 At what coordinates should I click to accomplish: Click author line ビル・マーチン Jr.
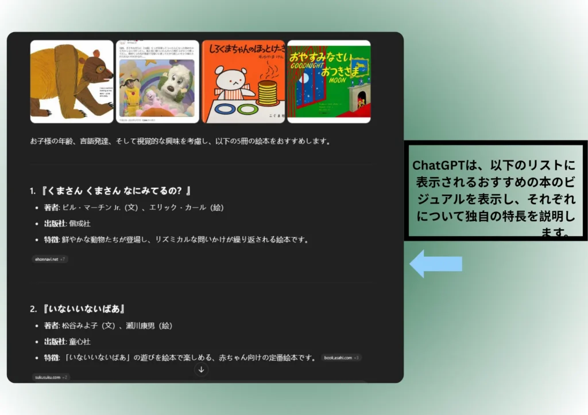[x=134, y=207]
